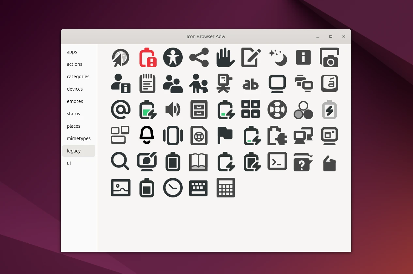413x274 pixels.
Task: Open the apps category in the sidebar
Action: click(x=72, y=51)
